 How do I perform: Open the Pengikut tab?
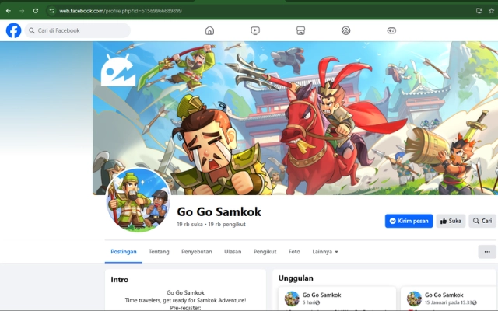pyautogui.click(x=265, y=252)
